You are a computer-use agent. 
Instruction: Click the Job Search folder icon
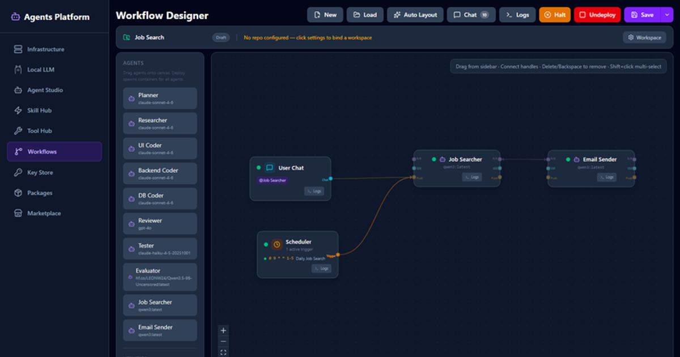coord(126,37)
